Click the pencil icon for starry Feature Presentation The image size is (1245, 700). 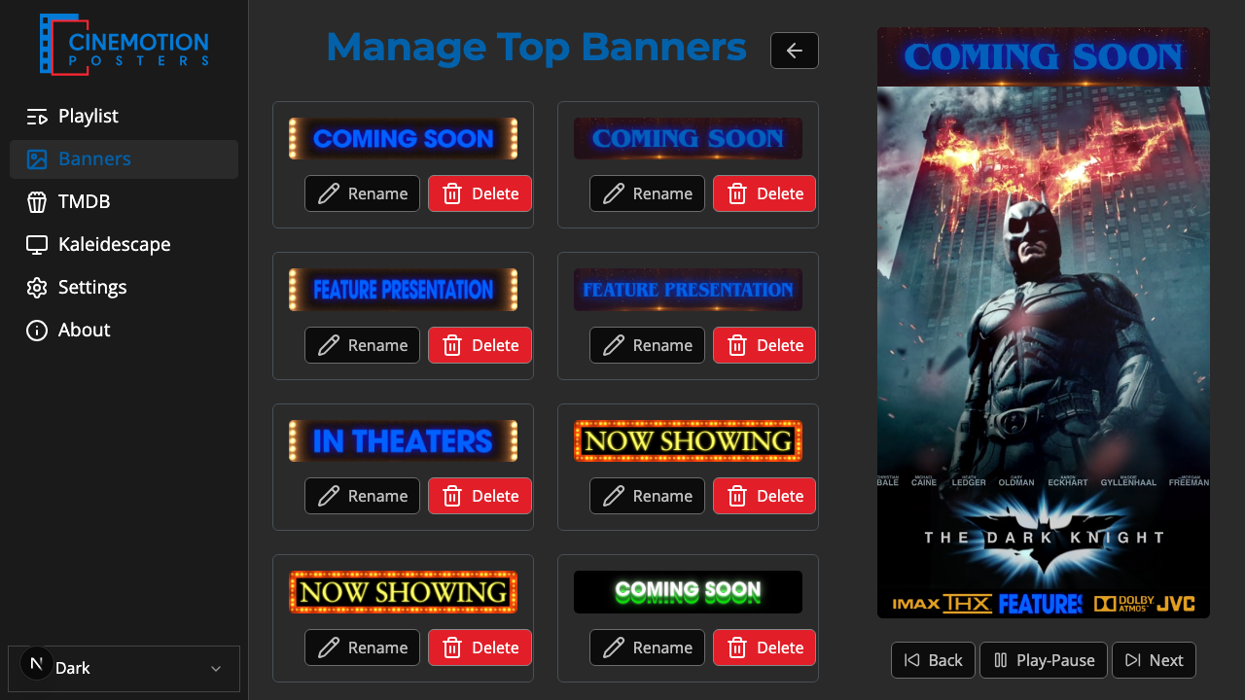[614, 345]
